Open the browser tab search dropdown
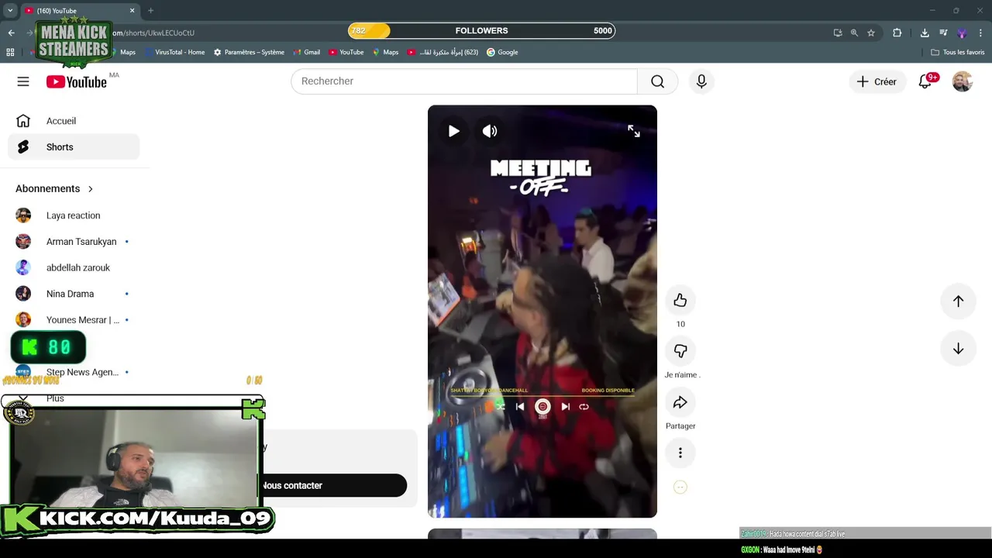This screenshot has height=558, width=992. (x=10, y=11)
